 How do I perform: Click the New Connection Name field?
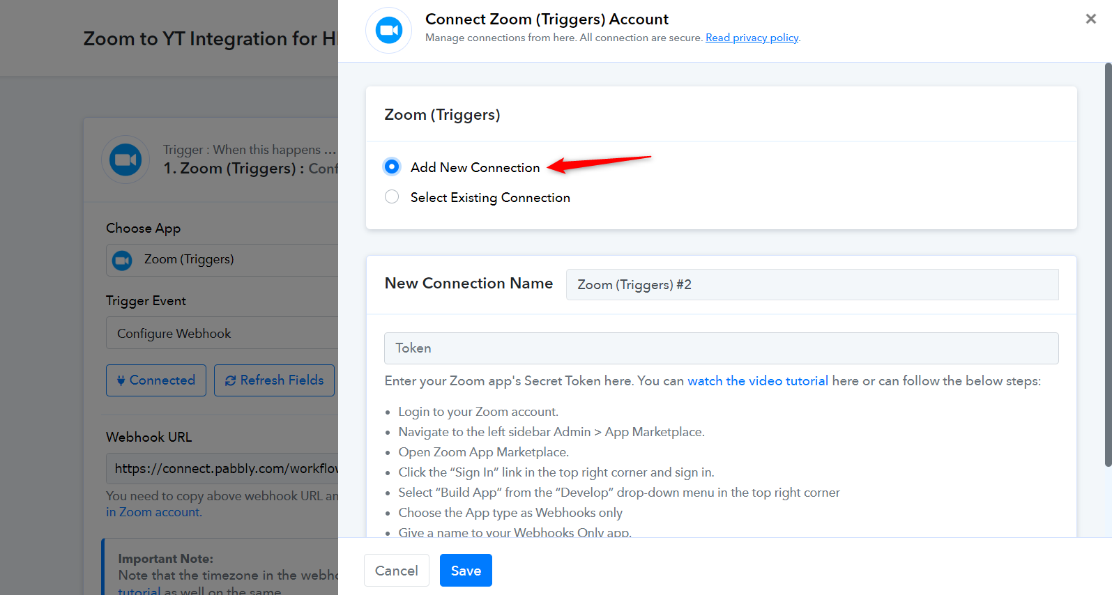coord(812,284)
